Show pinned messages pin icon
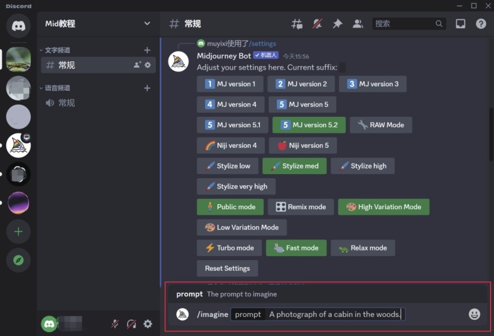Viewport: 494px width, 336px height. click(x=337, y=24)
